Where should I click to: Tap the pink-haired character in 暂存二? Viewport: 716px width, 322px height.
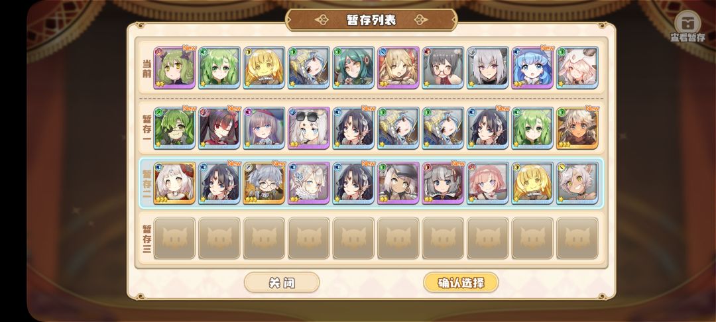pyautogui.click(x=488, y=183)
